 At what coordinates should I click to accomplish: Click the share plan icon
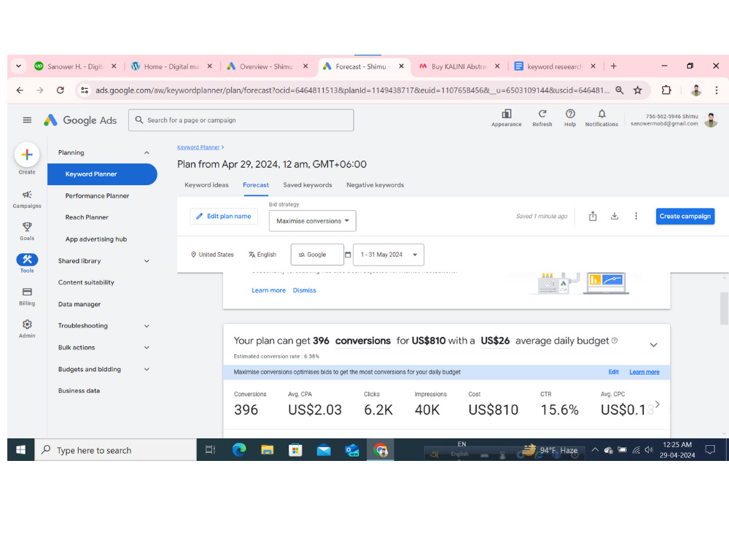pos(593,217)
